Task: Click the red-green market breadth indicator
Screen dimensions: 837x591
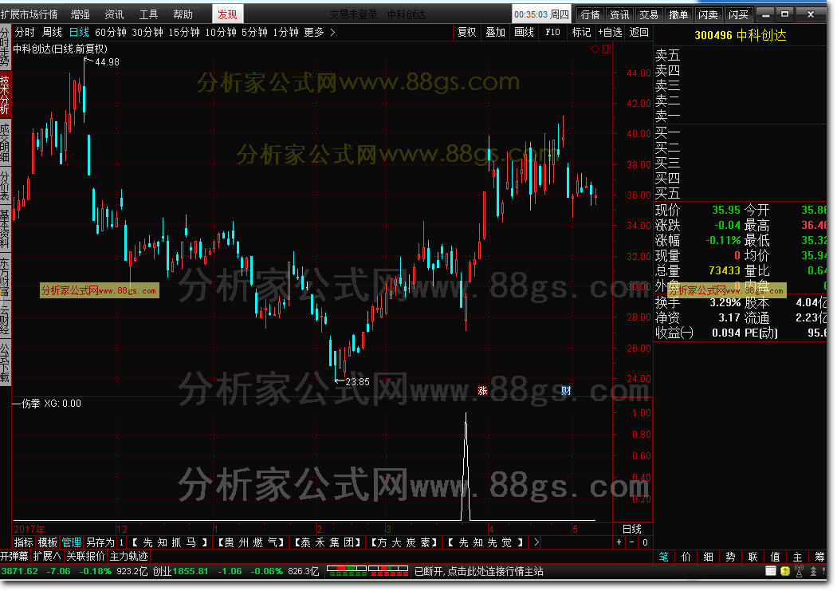Action: point(367,571)
